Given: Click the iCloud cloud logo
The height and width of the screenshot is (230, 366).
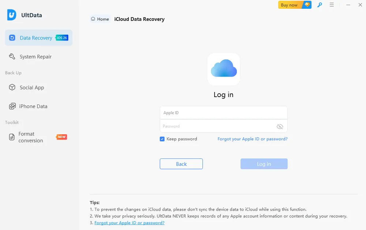Looking at the screenshot, I should coord(224,69).
